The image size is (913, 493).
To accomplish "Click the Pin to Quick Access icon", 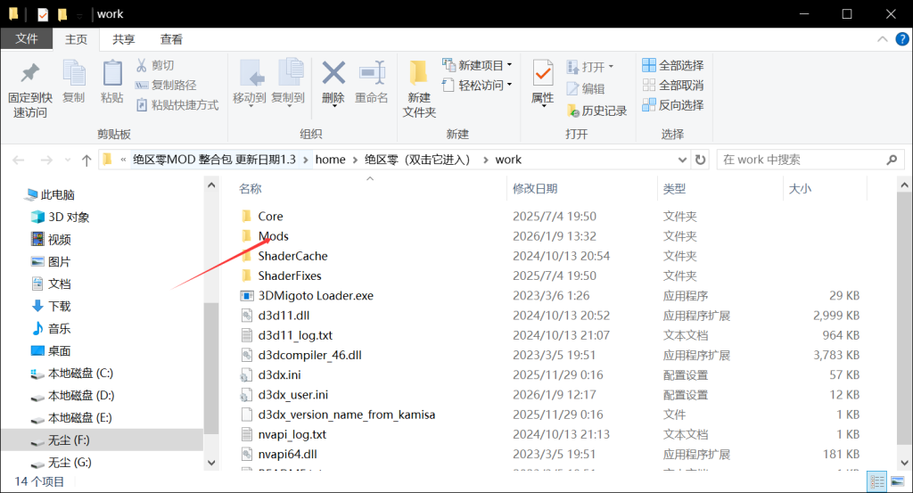I will pyautogui.click(x=29, y=73).
